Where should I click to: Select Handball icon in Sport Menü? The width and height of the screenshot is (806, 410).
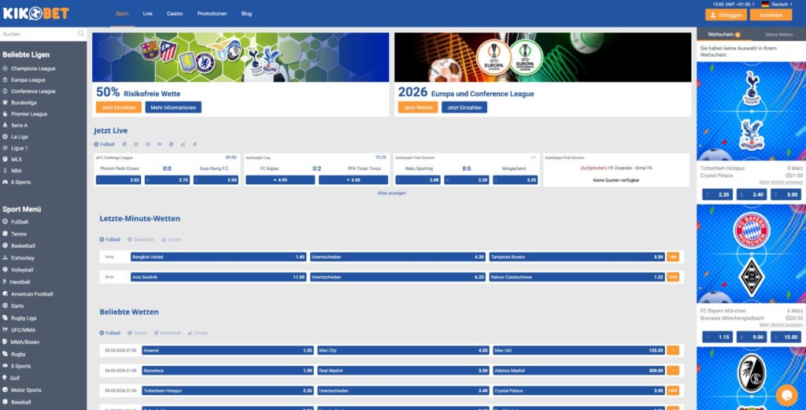6,282
